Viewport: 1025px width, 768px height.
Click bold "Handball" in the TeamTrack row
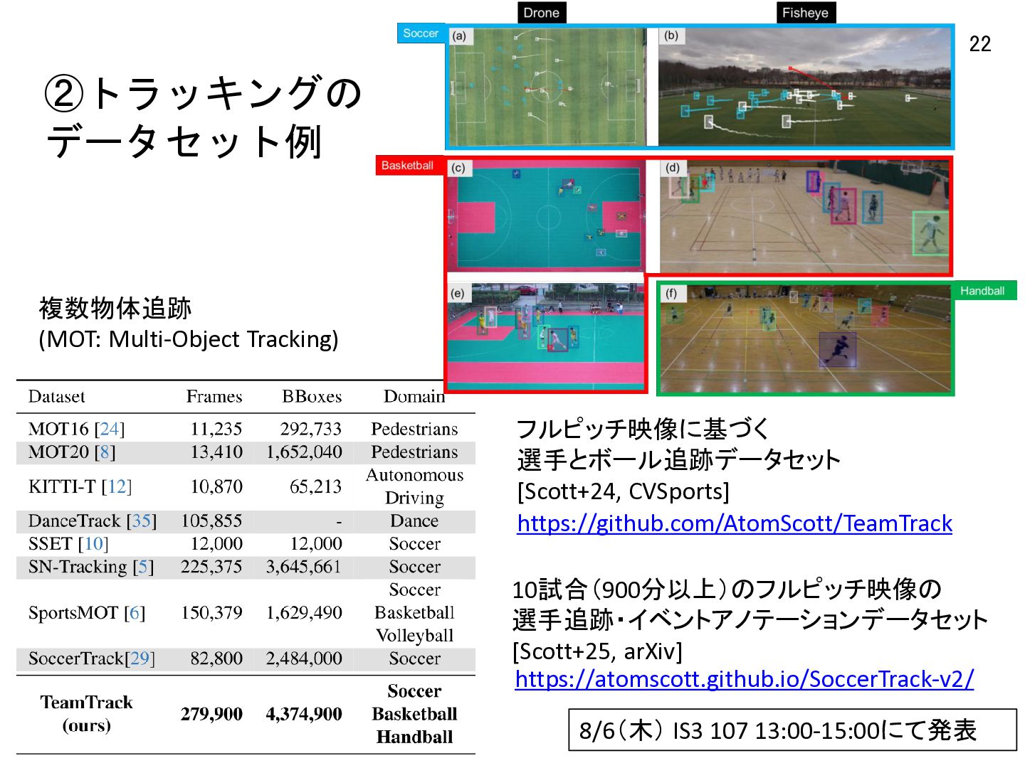pos(414,737)
